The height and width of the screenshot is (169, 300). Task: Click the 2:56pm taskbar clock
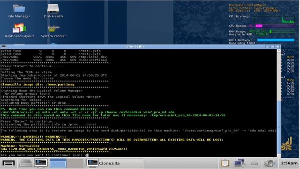pos(289,163)
